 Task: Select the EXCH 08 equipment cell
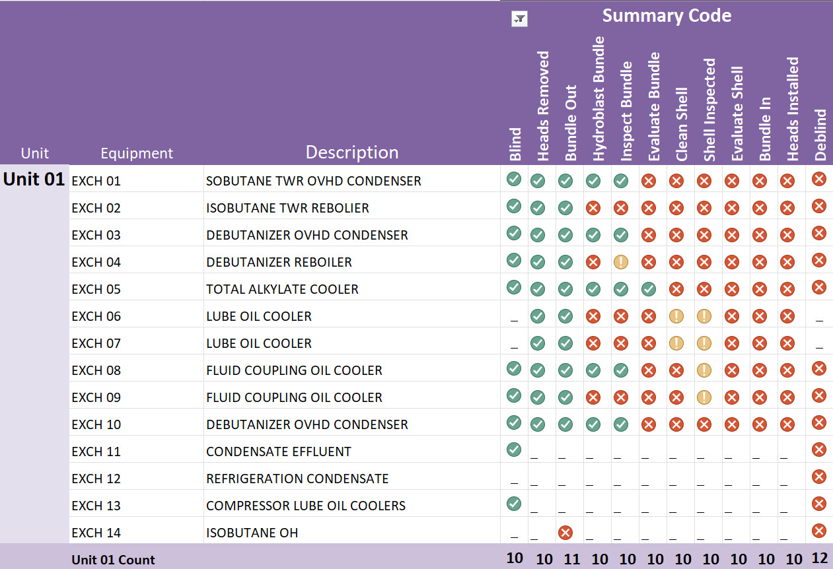(x=96, y=370)
